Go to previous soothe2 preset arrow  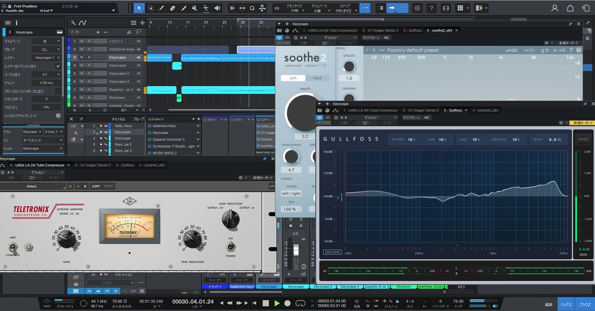pos(367,50)
